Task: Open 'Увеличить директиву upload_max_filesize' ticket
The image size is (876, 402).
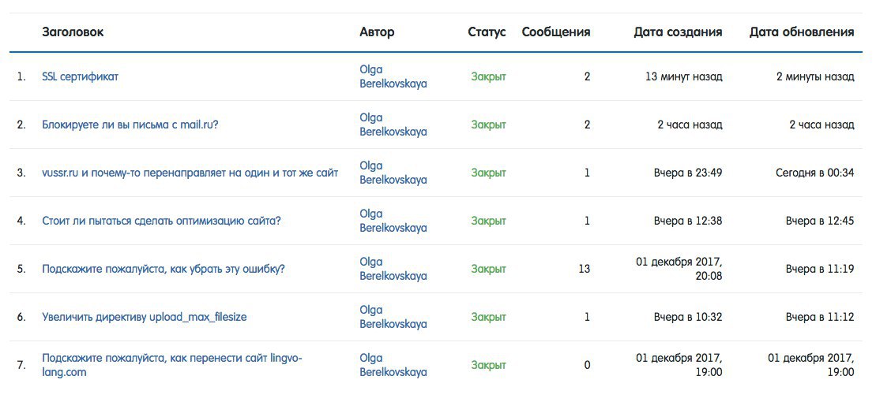Action: pos(144,317)
